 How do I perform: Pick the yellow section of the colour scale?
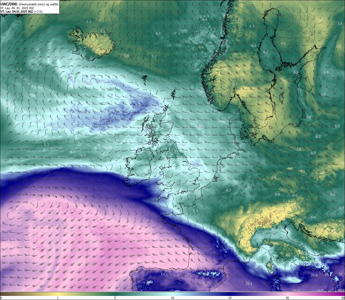point(58,294)
